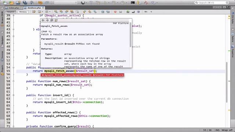Click open source icon in popup
The height and width of the screenshot is (132, 235).
coord(56,20)
